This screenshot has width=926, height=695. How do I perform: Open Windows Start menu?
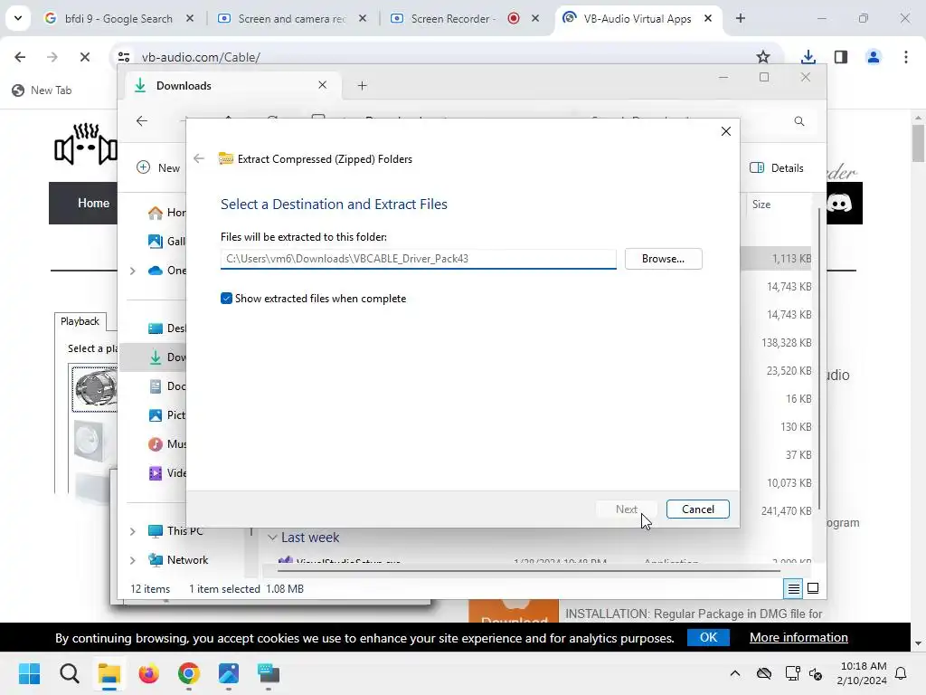click(29, 673)
